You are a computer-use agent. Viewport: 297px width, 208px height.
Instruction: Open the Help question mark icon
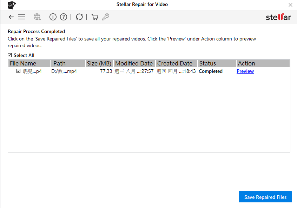tap(64, 17)
